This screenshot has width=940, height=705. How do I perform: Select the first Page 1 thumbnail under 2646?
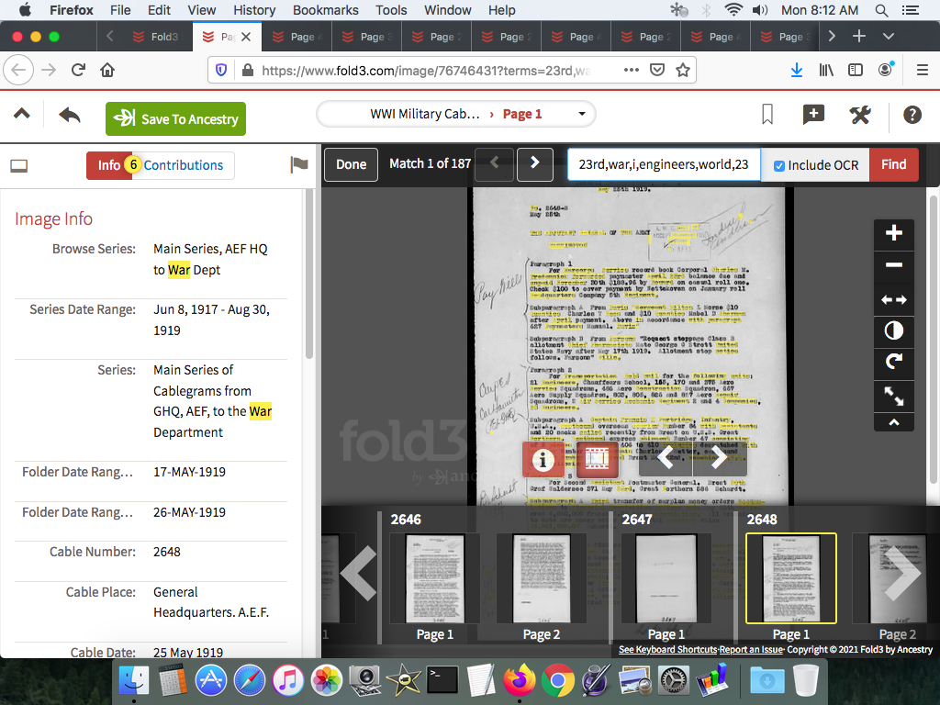click(435, 578)
